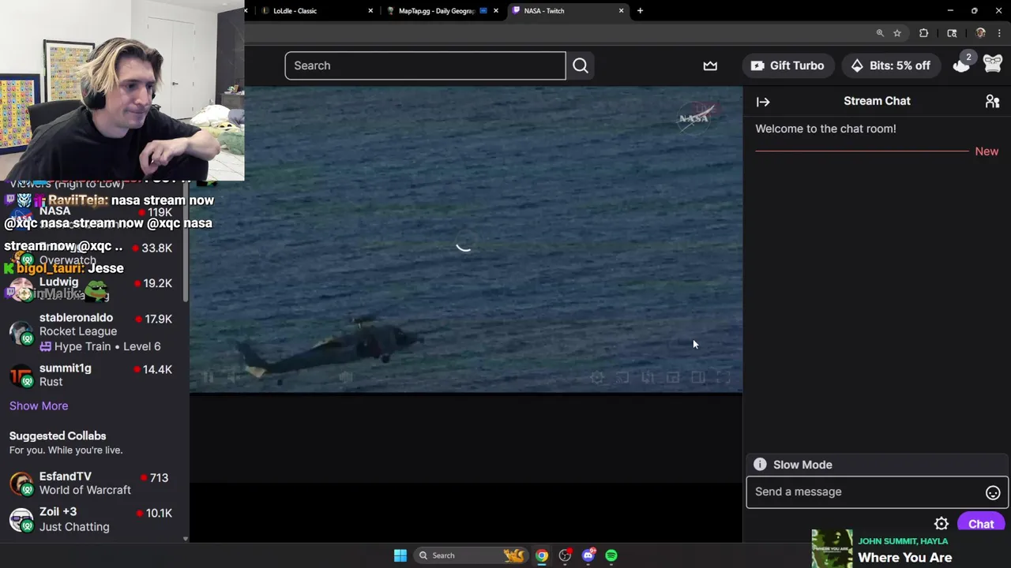Collapse the Stream Chat panel
This screenshot has width=1011, height=568.
[x=763, y=102]
